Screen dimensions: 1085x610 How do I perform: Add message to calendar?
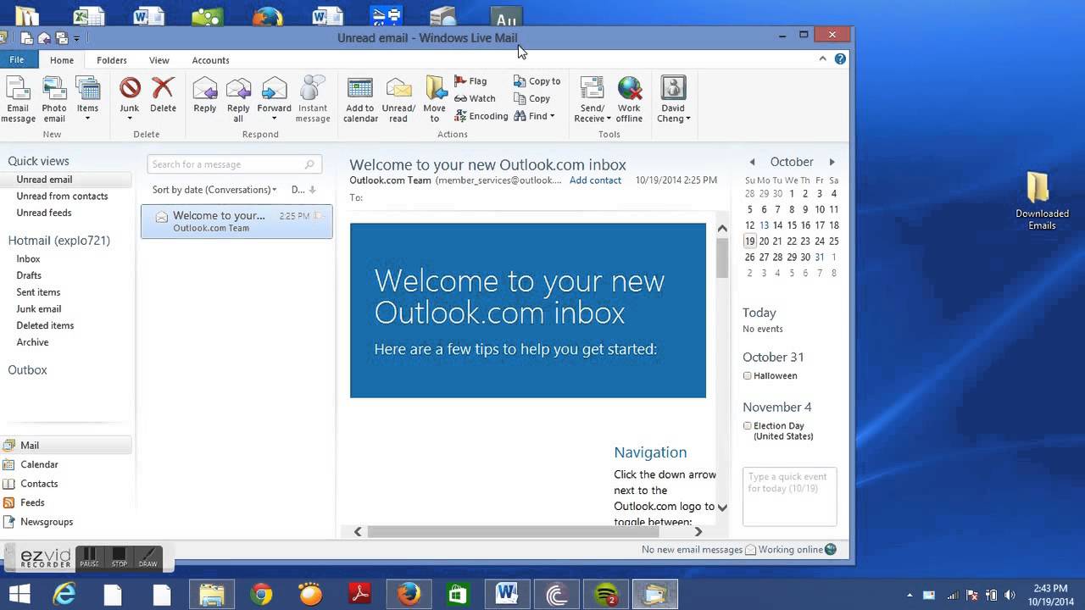pos(360,99)
